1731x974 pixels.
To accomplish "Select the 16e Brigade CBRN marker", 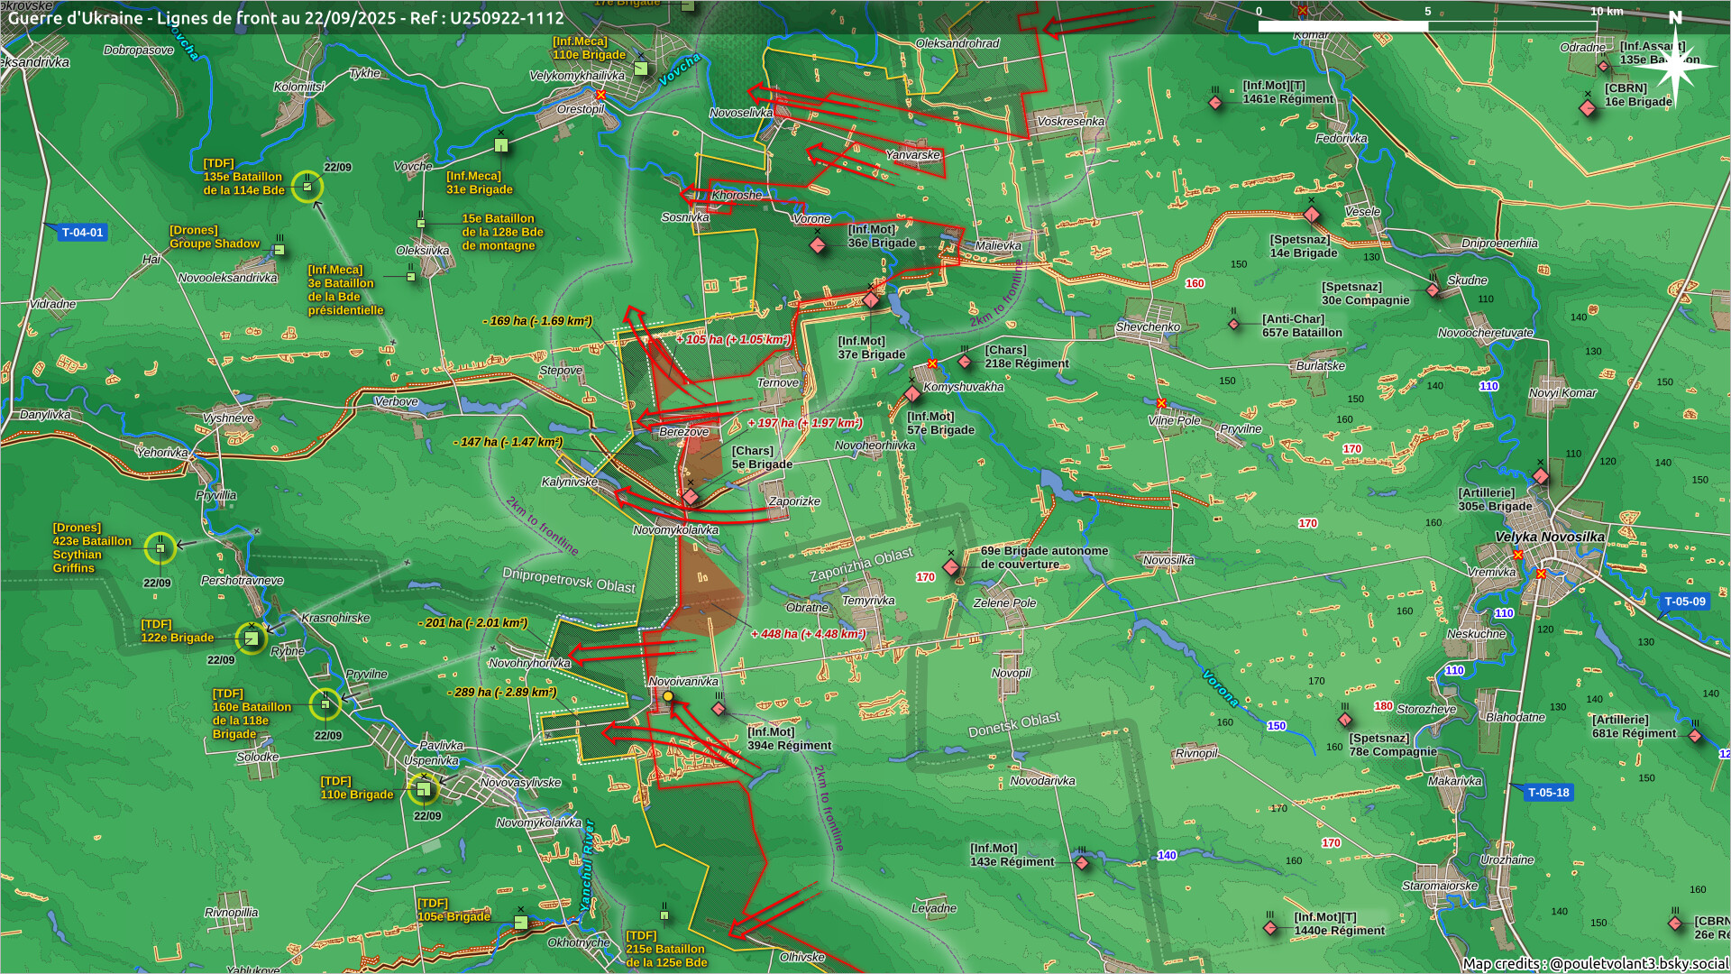I will tap(1588, 108).
